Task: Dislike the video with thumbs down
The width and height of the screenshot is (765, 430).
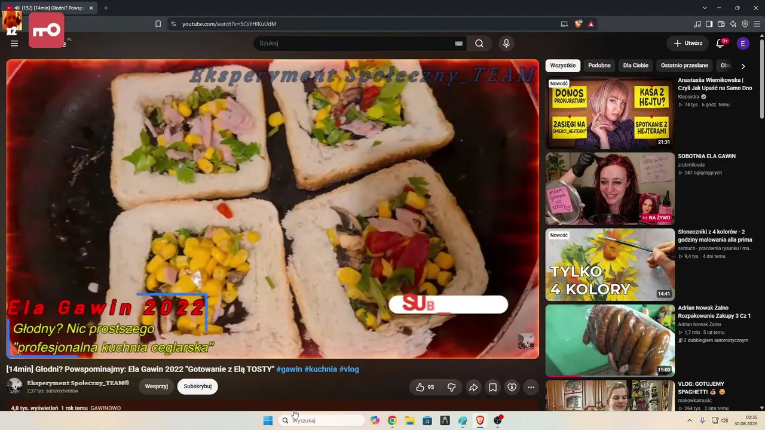Action: [x=451, y=387]
